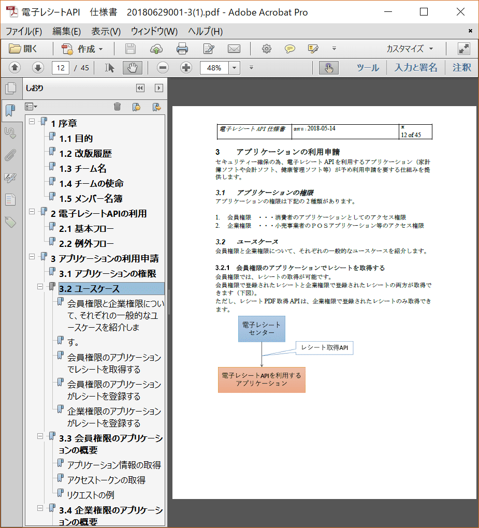Open the 表示(V) menu
Image resolution: width=479 pixels, height=528 pixels.
click(106, 31)
